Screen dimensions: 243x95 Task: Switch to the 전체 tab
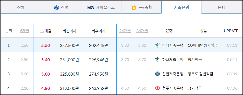pyautogui.click(x=21, y=7)
